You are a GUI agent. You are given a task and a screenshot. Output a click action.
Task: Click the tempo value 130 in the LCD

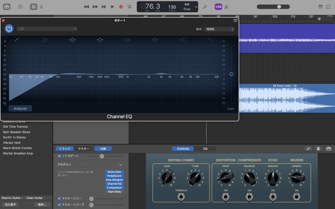(x=172, y=7)
